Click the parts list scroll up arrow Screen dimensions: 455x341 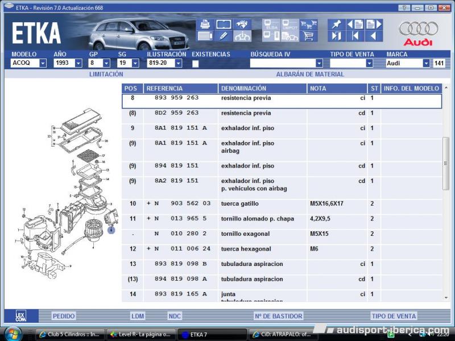click(446, 88)
